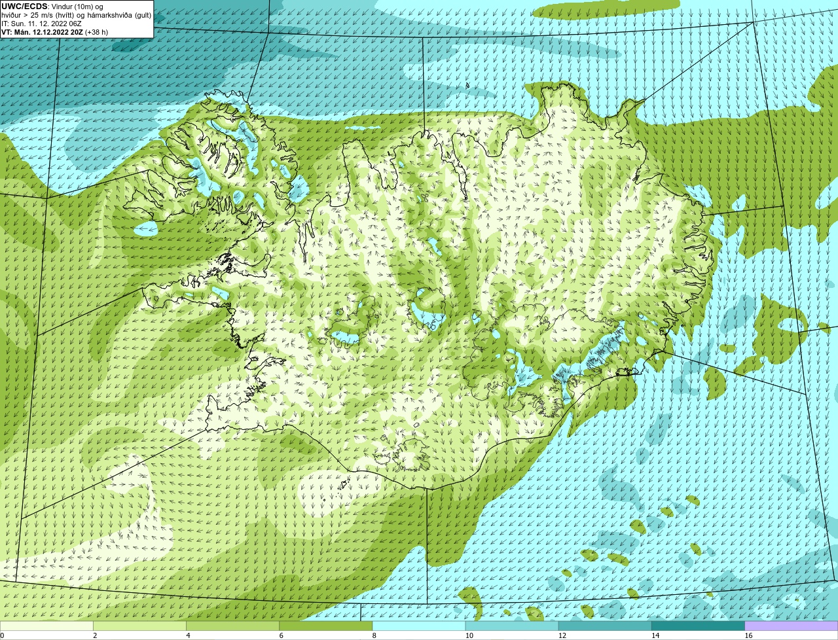
Task: Click the teal 12–14 m/s legend segment
Action: coord(605,626)
